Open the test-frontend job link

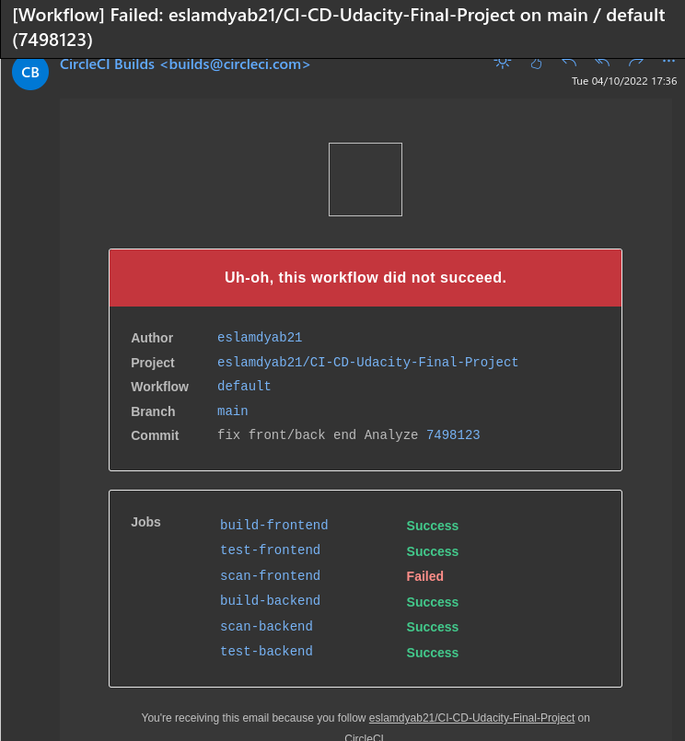click(x=271, y=550)
